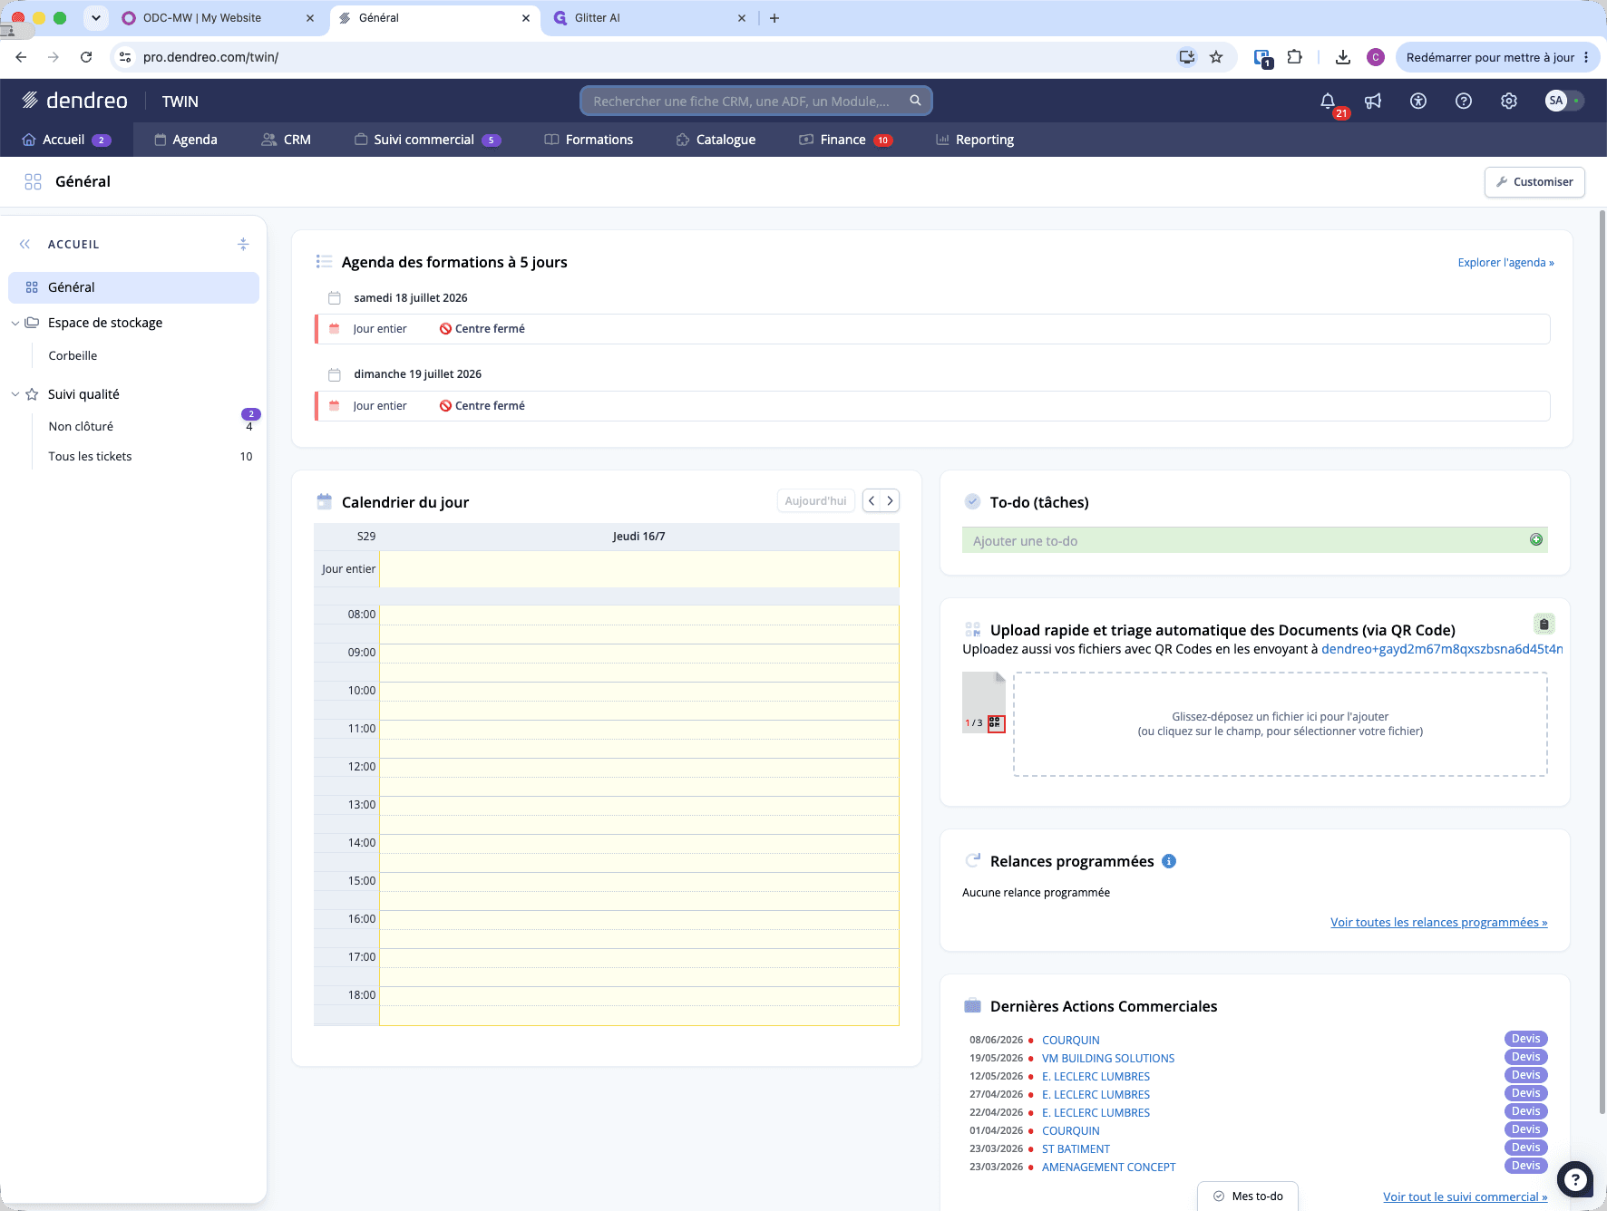This screenshot has width=1607, height=1211.
Task: Open Corbeille in the sidebar
Action: tap(73, 355)
